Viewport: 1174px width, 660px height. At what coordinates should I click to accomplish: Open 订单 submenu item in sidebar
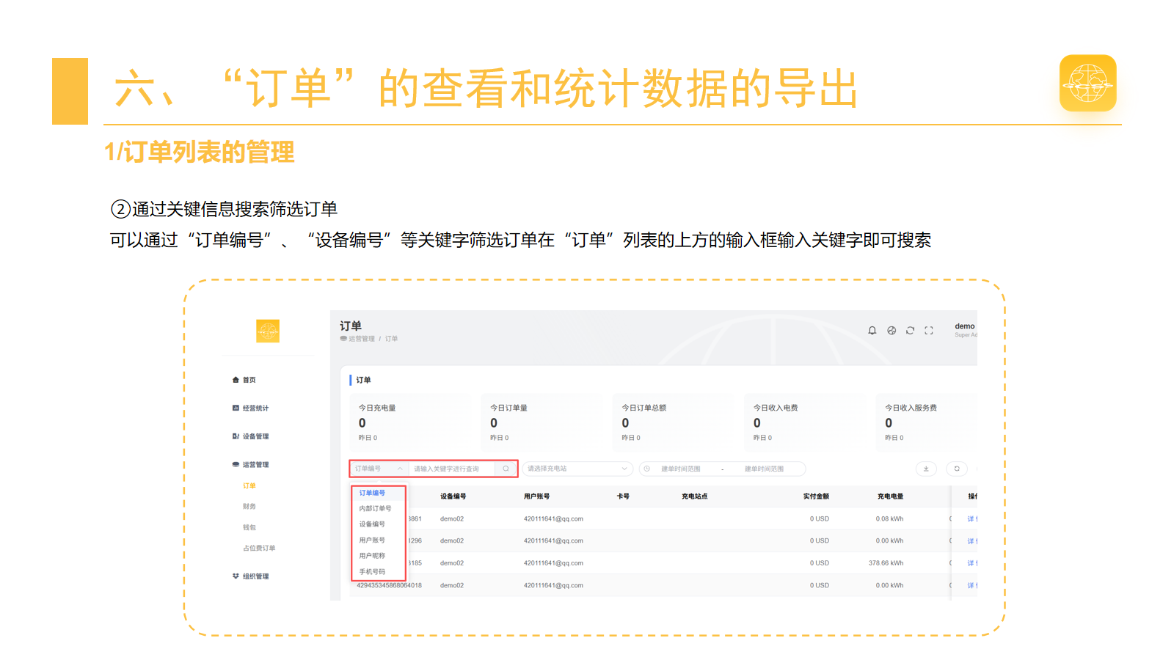249,486
